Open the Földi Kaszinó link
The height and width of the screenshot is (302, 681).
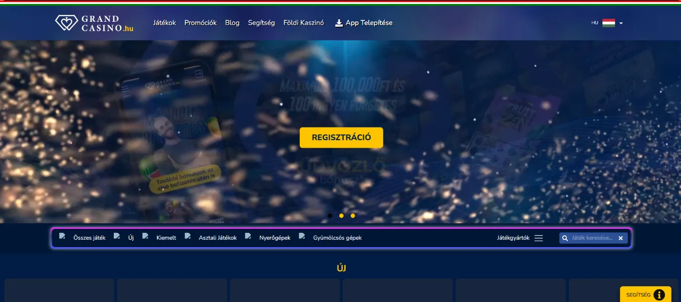click(304, 23)
